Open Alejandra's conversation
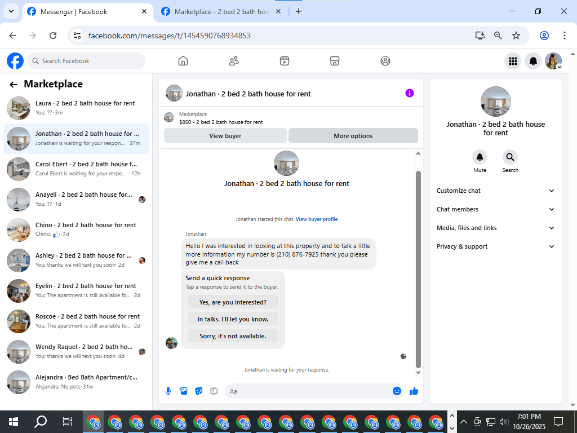 [x=76, y=382]
